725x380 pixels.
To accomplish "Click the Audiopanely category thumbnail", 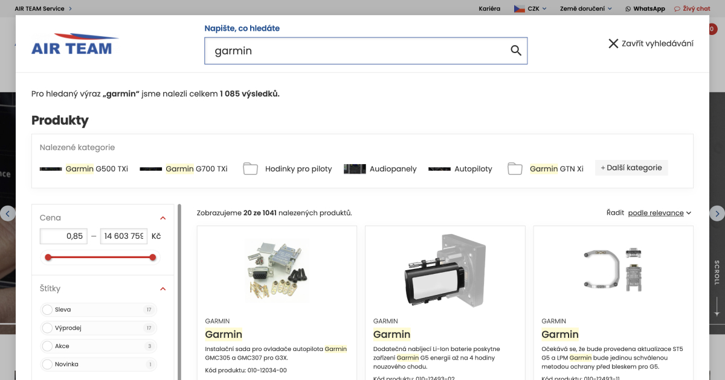I will 355,169.
